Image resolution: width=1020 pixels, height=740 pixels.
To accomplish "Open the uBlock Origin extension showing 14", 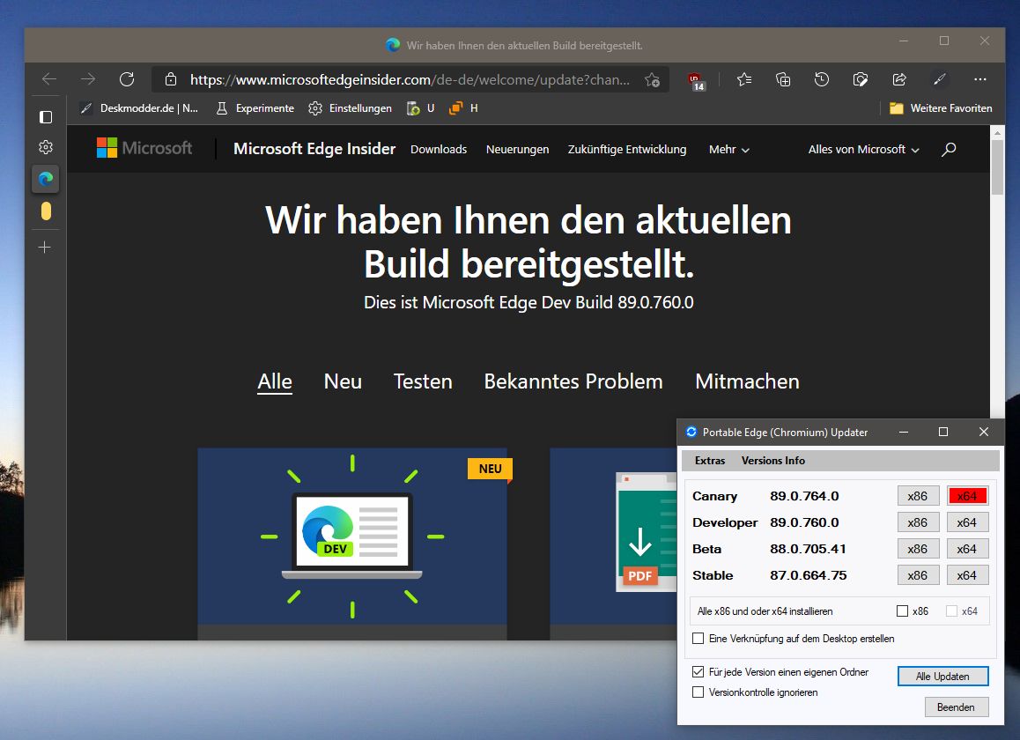I will point(696,81).
